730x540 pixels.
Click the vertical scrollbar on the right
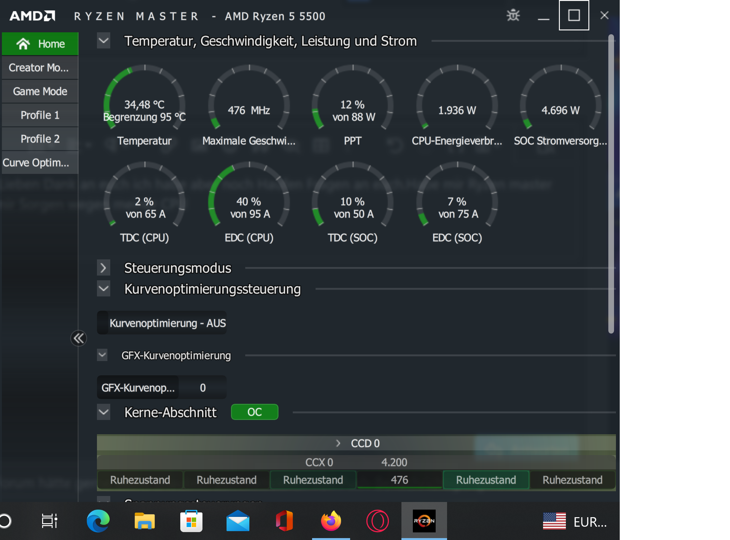click(x=611, y=183)
